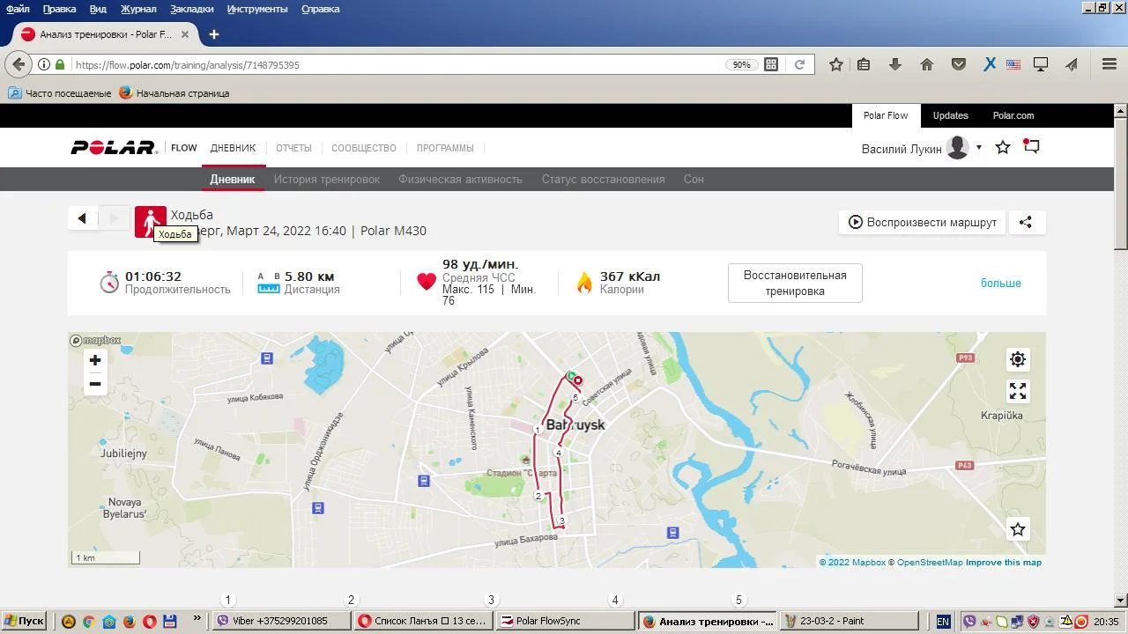The image size is (1128, 634).
Task: Expand hidden quick launch items on the taskbar
Action: [197, 620]
